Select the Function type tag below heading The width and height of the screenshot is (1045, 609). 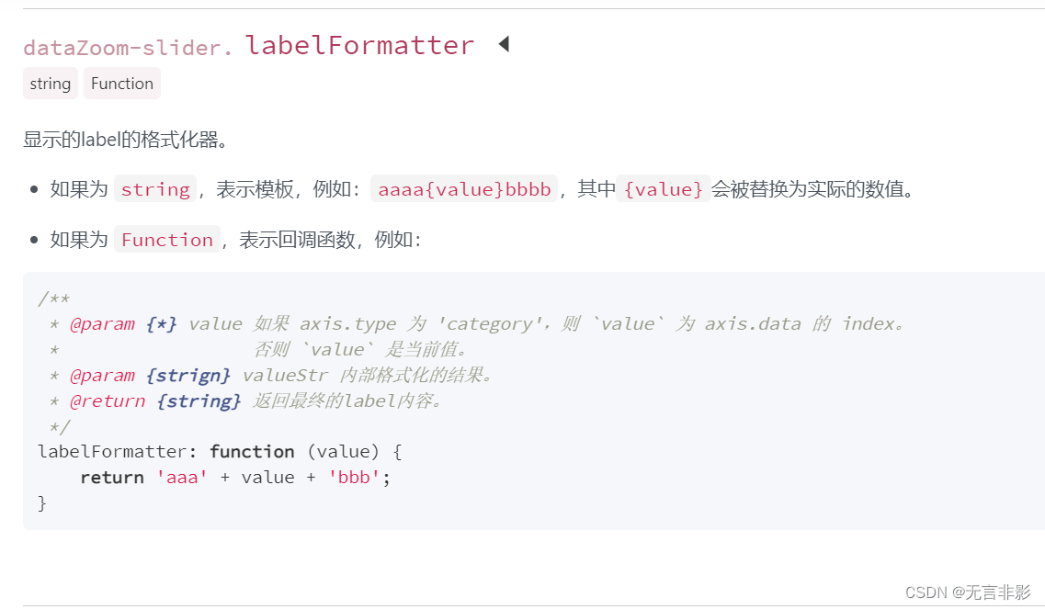coord(122,84)
